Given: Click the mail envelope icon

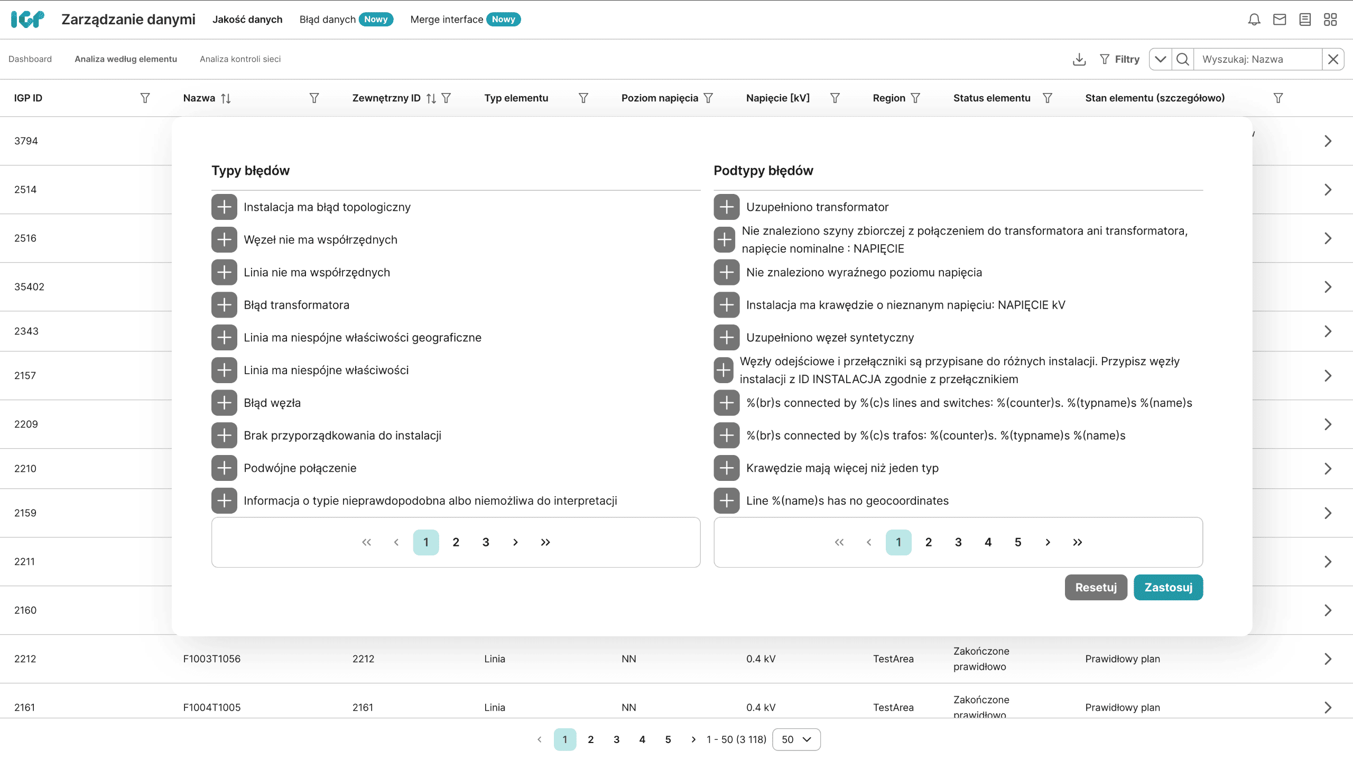Looking at the screenshot, I should pyautogui.click(x=1279, y=20).
